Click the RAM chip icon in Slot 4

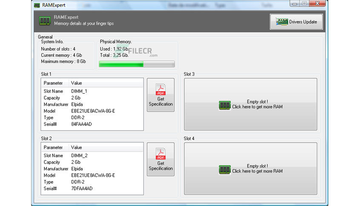point(225,170)
